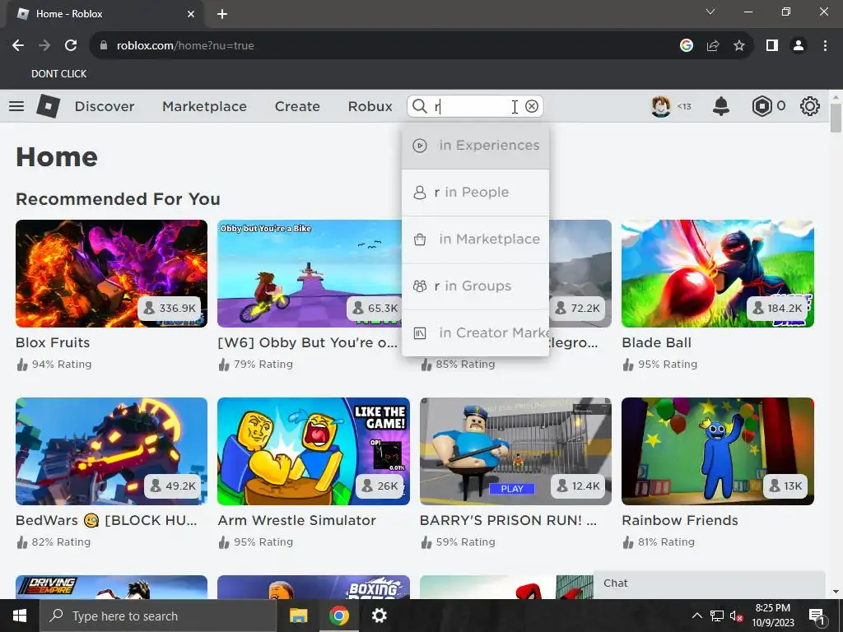This screenshot has width=843, height=632.
Task: Click Driving Empire thumbnail
Action: pos(111,588)
